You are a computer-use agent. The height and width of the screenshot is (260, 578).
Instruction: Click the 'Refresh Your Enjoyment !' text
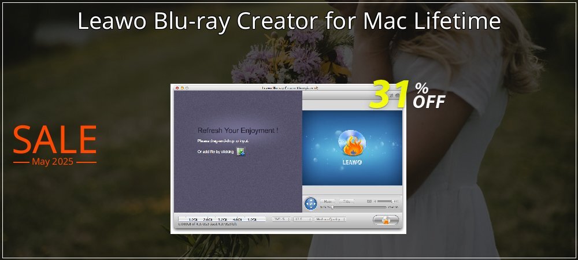pyautogui.click(x=238, y=131)
